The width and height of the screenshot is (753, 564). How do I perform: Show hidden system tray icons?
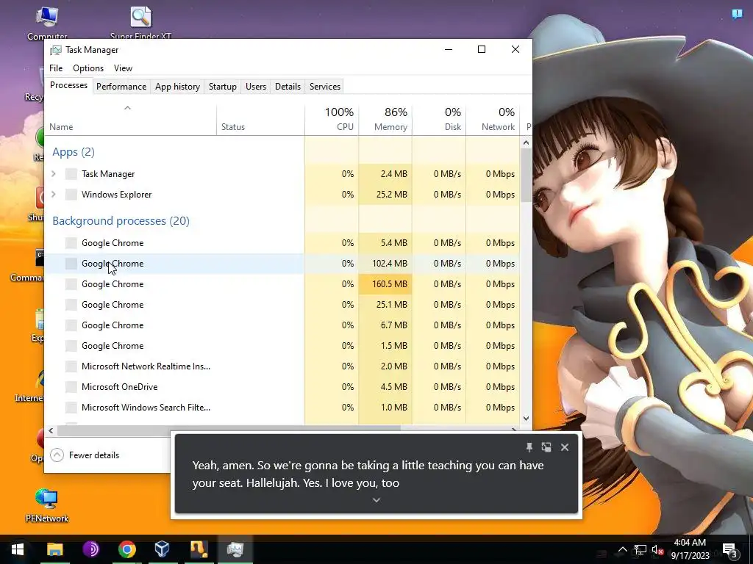622,549
